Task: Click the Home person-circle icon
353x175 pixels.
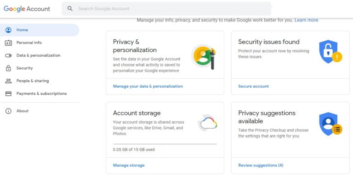Action: point(8,30)
